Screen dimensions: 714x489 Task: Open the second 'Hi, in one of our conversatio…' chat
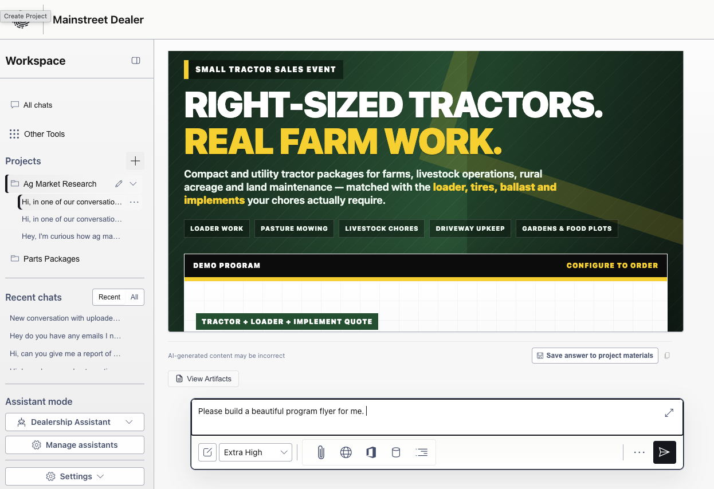[72, 219]
